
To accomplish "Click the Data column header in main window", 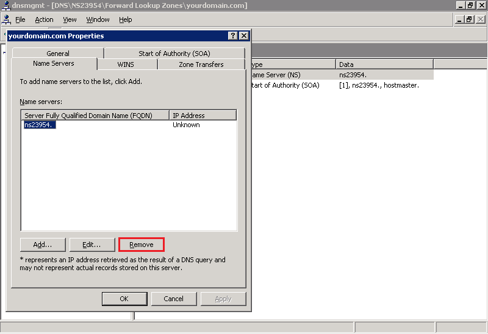I will click(384, 64).
